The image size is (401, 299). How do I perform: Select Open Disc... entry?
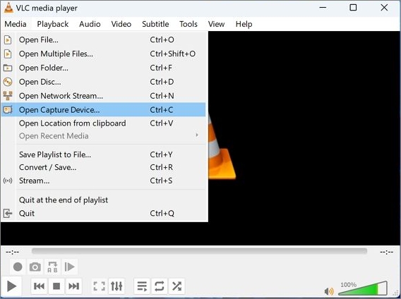pos(103,82)
